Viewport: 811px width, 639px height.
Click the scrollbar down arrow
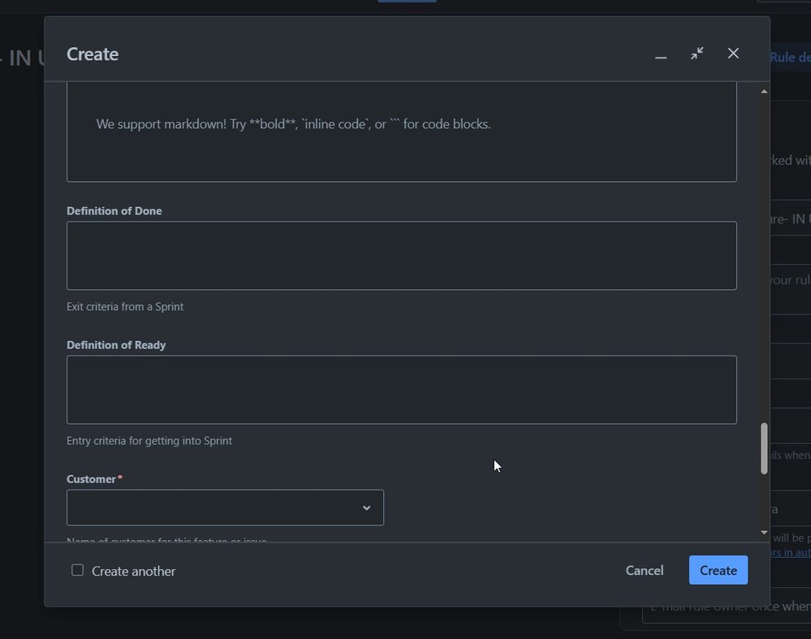click(x=764, y=533)
